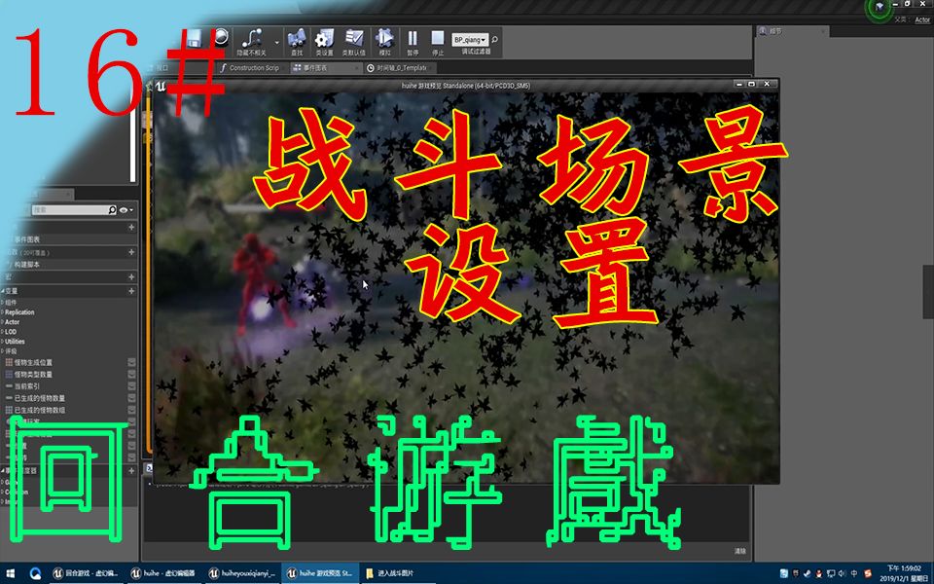
Task: Add a new variable with the 变量 plus button
Action: point(130,289)
